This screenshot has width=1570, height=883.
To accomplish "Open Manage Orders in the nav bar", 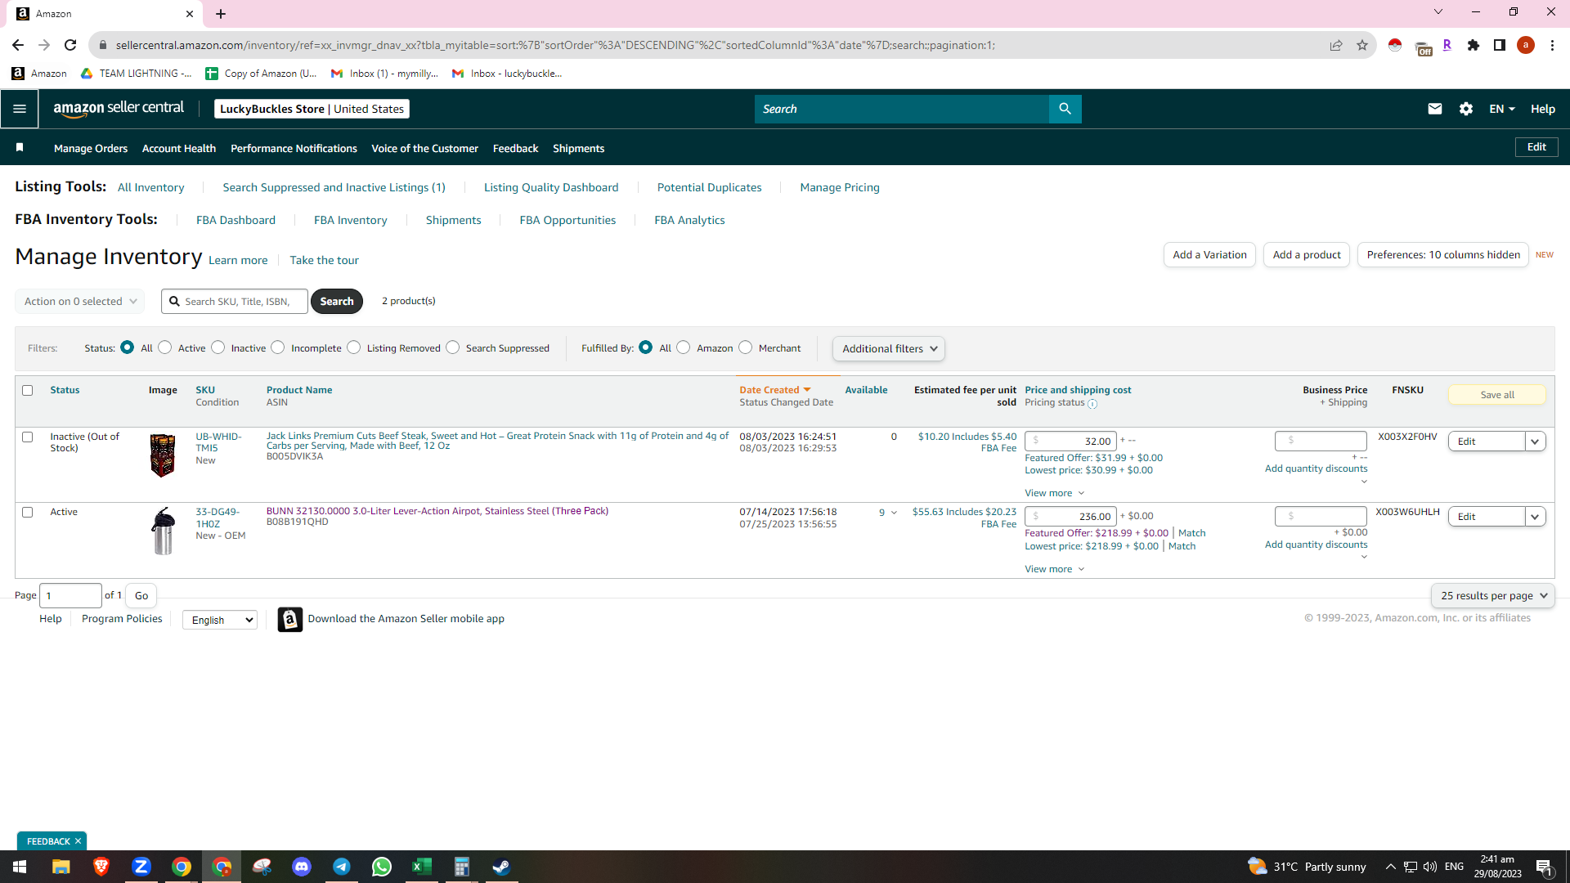I will click(x=91, y=148).
